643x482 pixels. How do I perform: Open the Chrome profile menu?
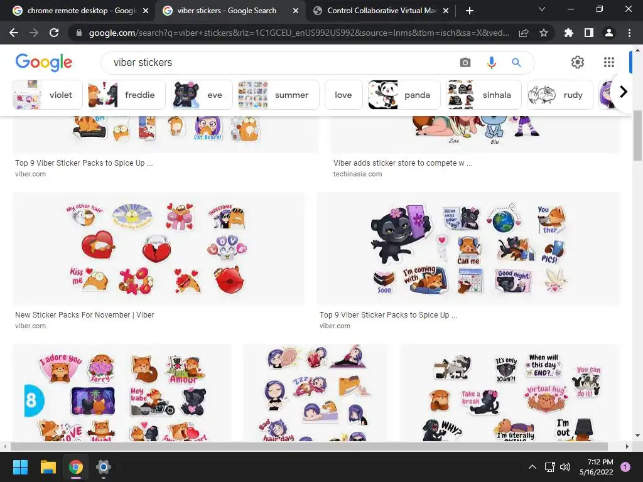609,33
